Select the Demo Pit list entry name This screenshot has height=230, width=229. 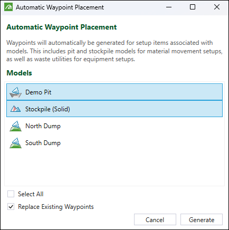click(x=39, y=92)
